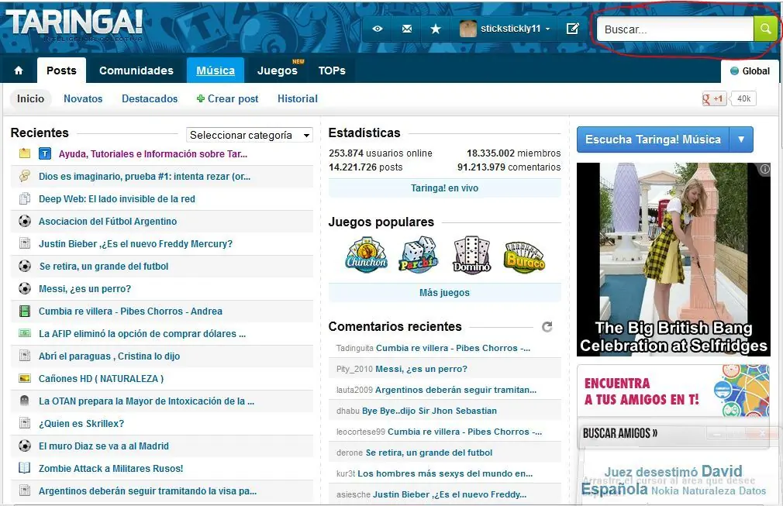The image size is (783, 506).
Task: Click the Crear post link
Action: pyautogui.click(x=228, y=99)
